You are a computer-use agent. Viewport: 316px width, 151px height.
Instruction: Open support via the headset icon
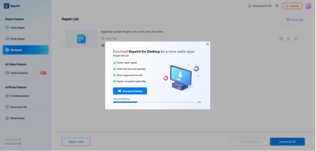[x=277, y=6]
